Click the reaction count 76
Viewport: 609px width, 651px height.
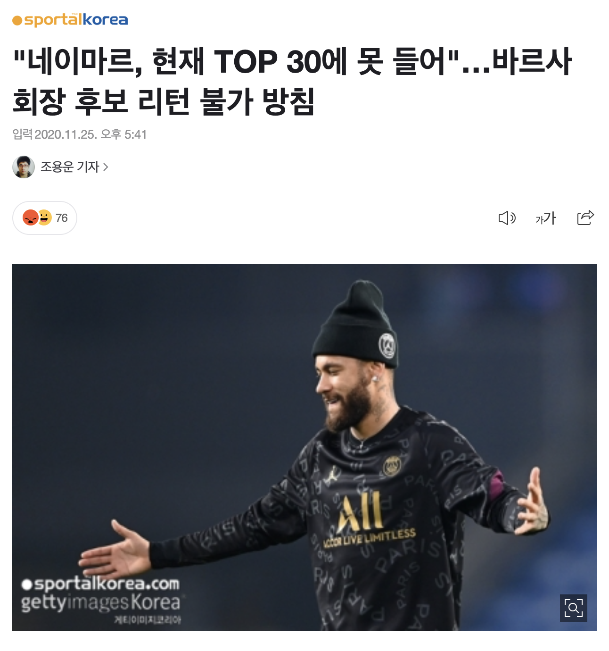62,218
